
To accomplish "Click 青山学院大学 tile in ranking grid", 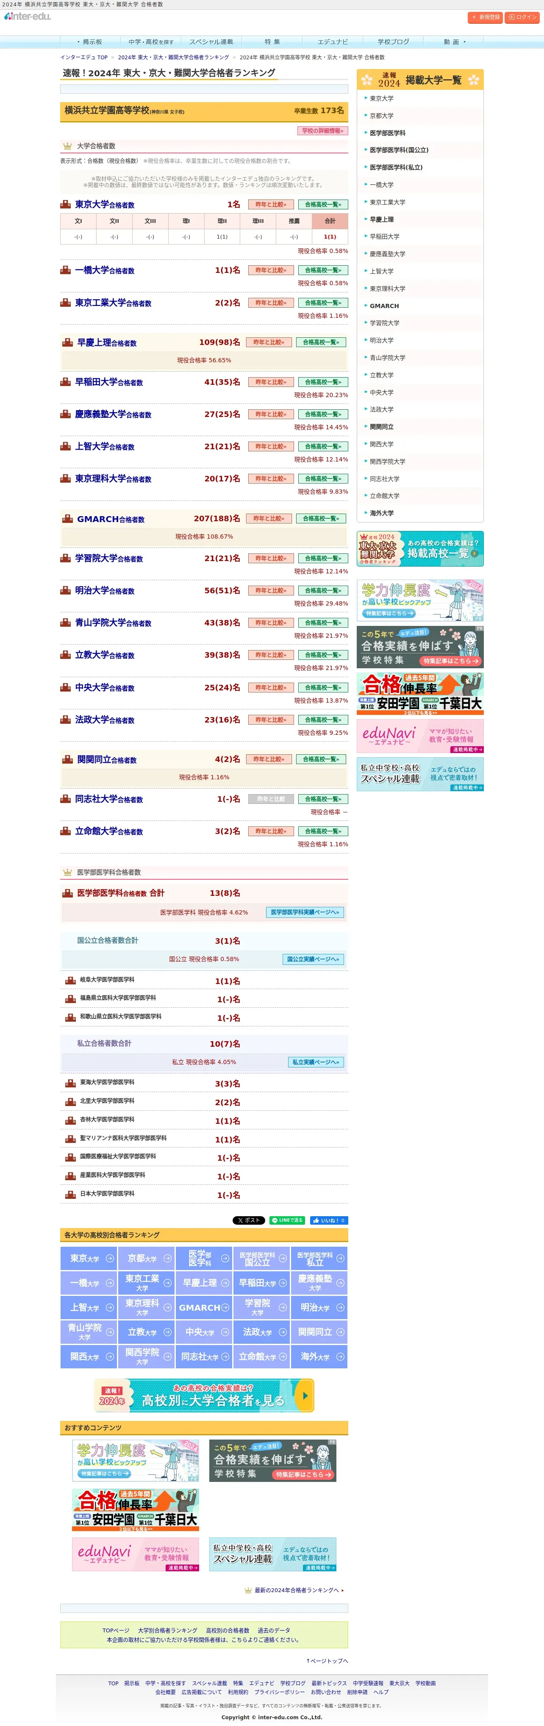I will [89, 1332].
